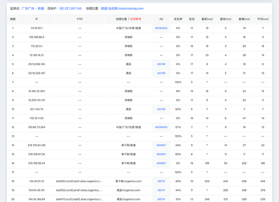Screen dimensions: 279x202
Task: Select IP cell 219.158.97.25
Action: pyautogui.click(x=37, y=154)
